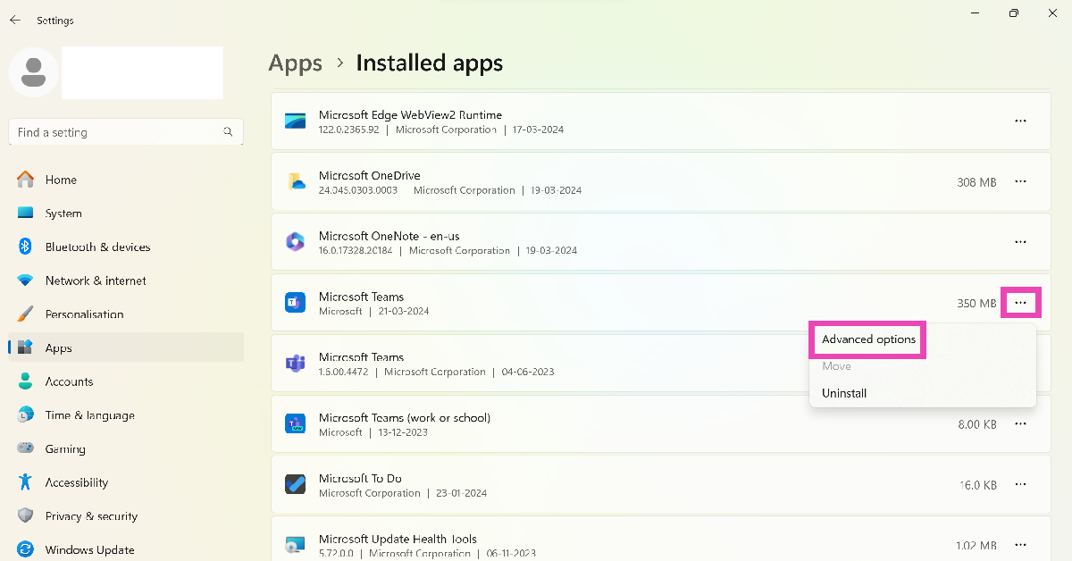Click the user profile avatar icon
This screenshot has width=1072, height=561.
(x=34, y=72)
